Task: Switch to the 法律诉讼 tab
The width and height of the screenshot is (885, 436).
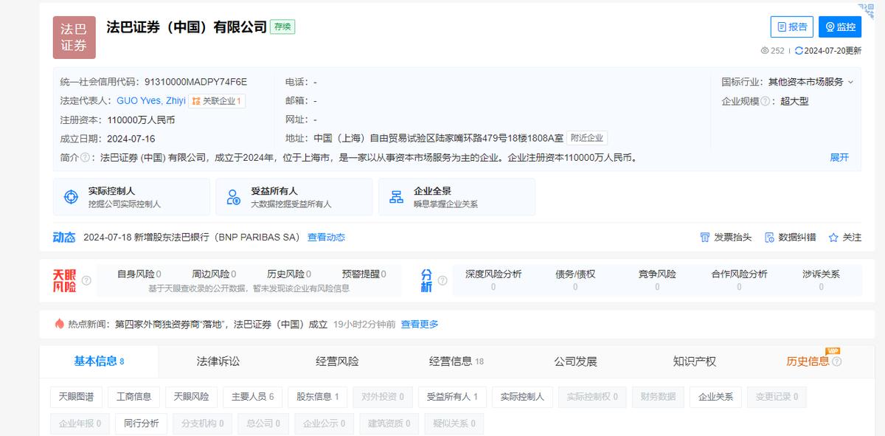Action: [x=218, y=361]
